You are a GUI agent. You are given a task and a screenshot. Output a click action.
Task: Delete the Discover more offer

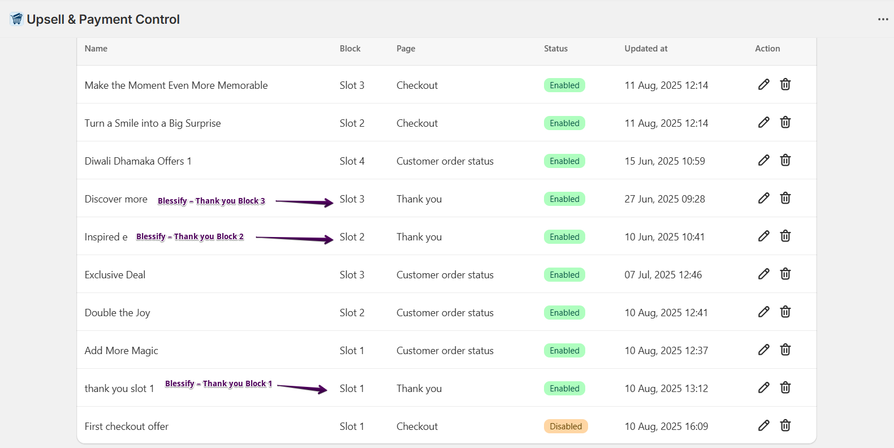(785, 199)
